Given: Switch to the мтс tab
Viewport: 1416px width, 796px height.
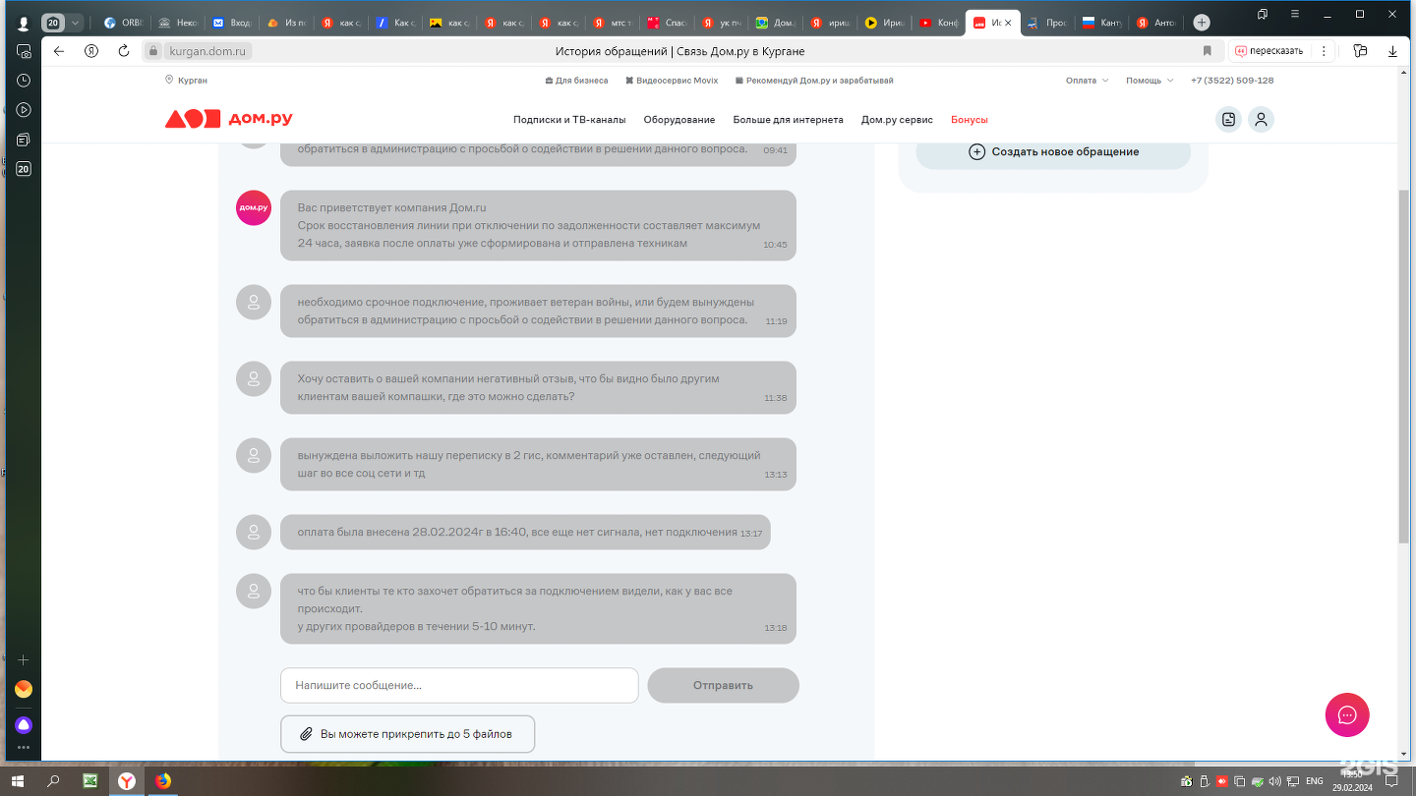Looking at the screenshot, I should coord(612,23).
